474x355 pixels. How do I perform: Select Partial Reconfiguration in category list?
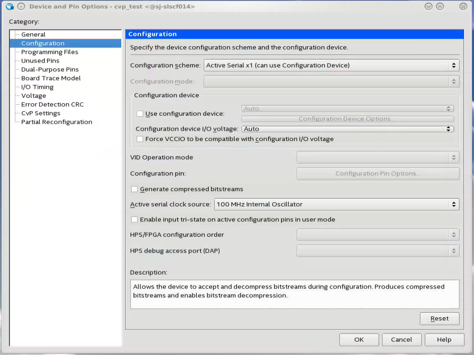pos(57,122)
